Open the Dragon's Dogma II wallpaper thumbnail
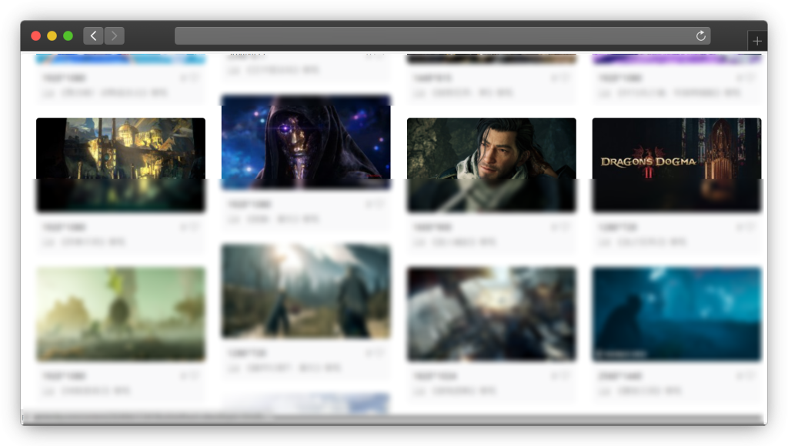Viewport: 788px width, 446px height. (x=676, y=165)
